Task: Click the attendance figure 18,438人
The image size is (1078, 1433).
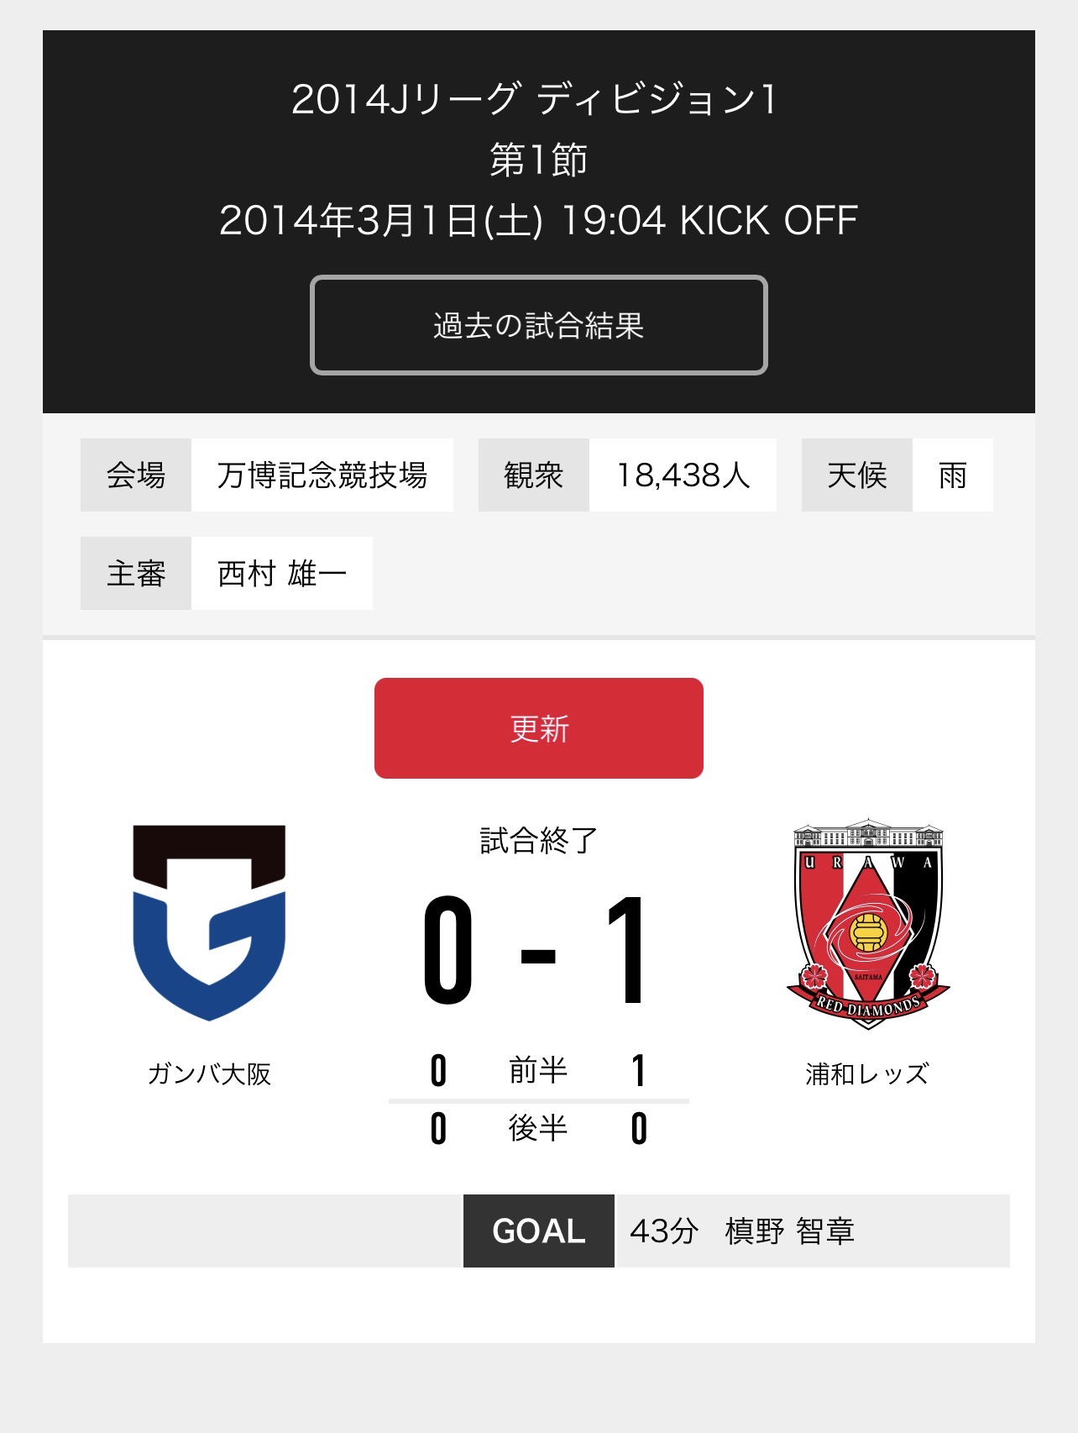Action: tap(683, 475)
